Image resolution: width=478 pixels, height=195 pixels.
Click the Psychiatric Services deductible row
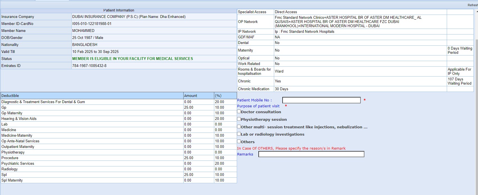click(18, 164)
